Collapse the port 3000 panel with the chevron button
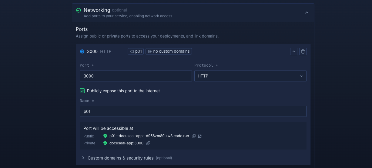 [x=293, y=51]
